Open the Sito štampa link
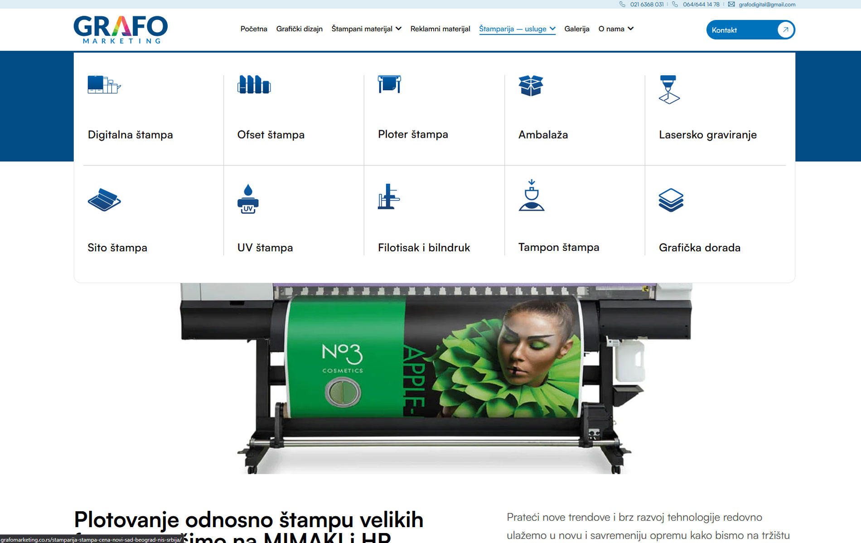Viewport: 861px width, 543px height. click(x=117, y=248)
